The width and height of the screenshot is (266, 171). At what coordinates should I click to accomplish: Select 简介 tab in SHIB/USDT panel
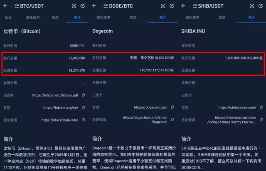coord(252,17)
